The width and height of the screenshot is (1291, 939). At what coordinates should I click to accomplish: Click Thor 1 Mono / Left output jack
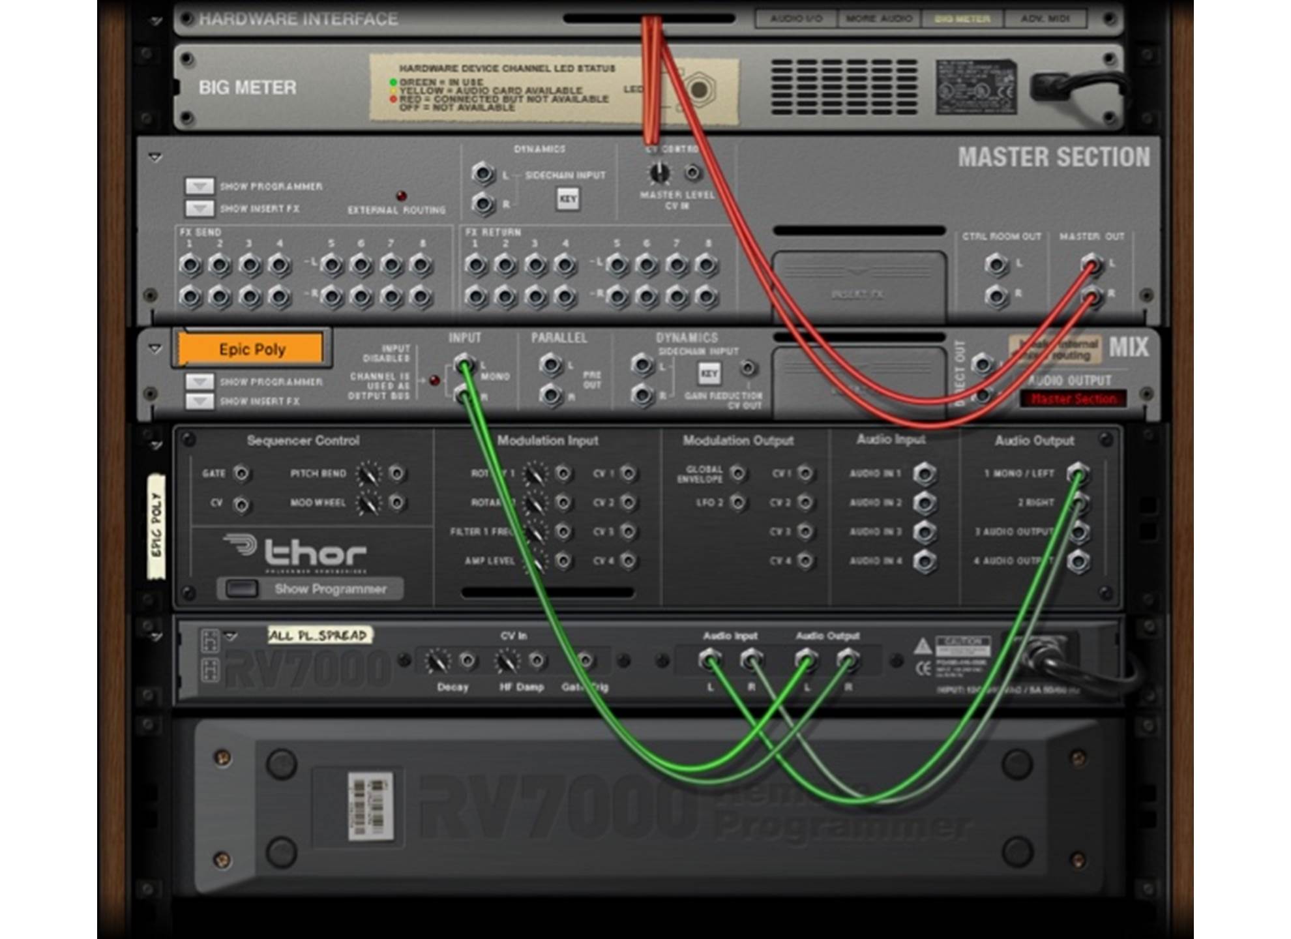pos(1078,473)
